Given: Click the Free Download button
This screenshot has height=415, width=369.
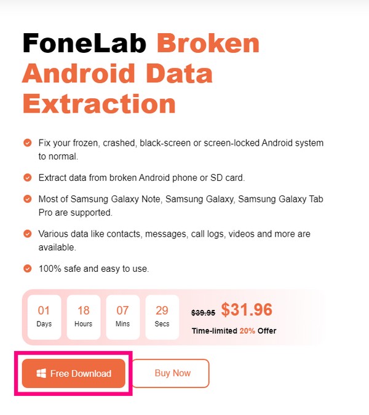Looking at the screenshot, I should pos(74,373).
